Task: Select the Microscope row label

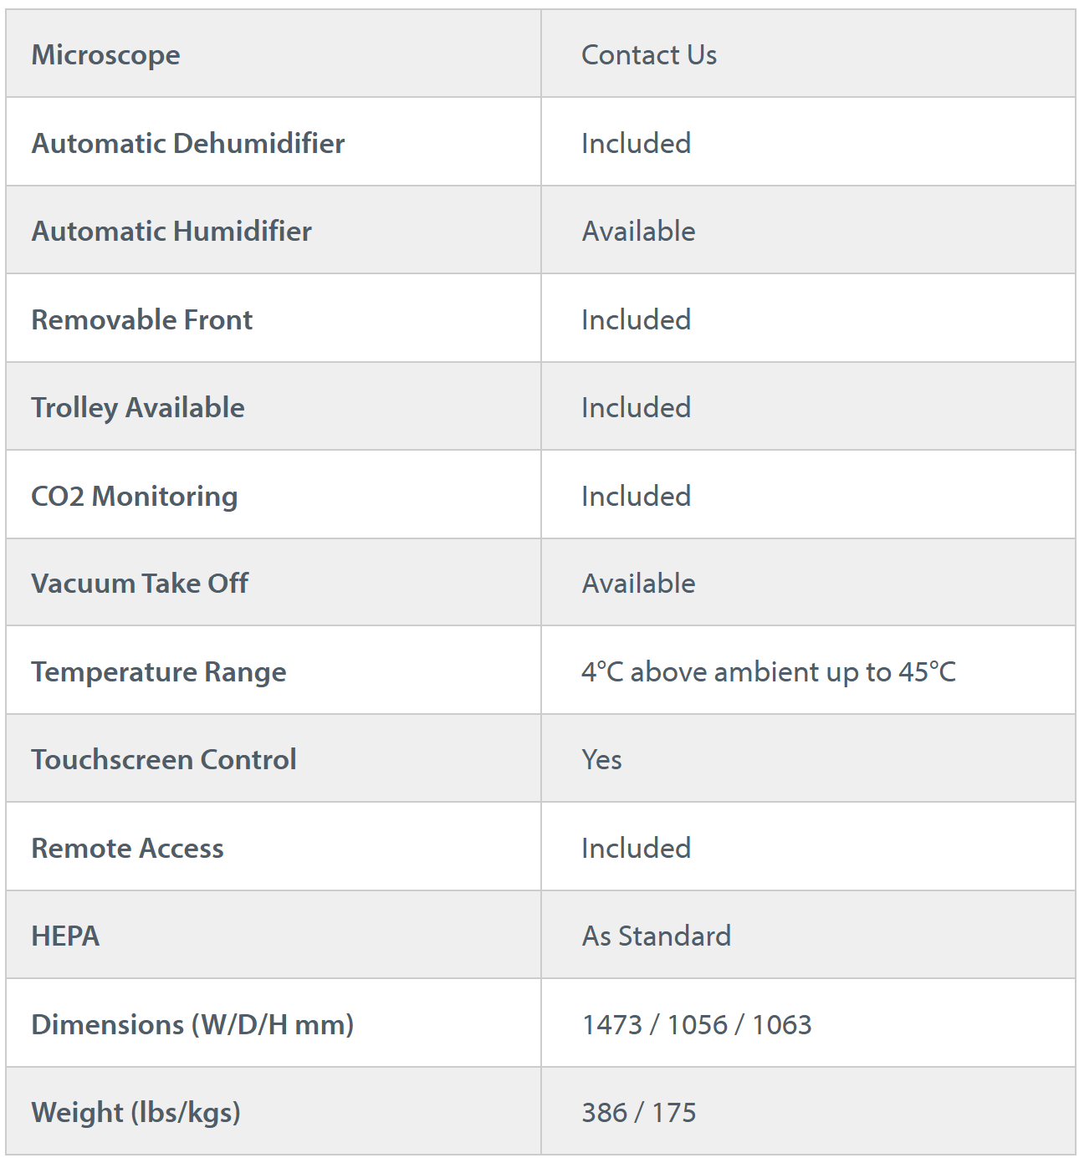Action: coord(105,55)
